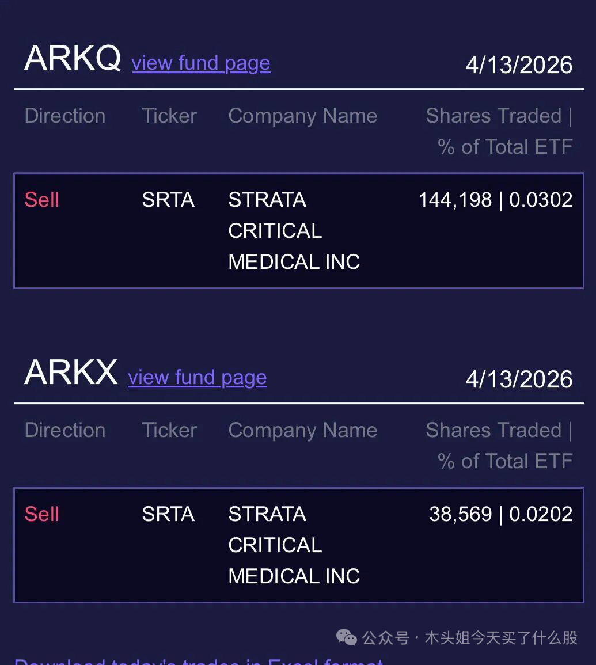Download today's trades in Excel format
Image resolution: width=596 pixels, height=665 pixels.
(198, 661)
